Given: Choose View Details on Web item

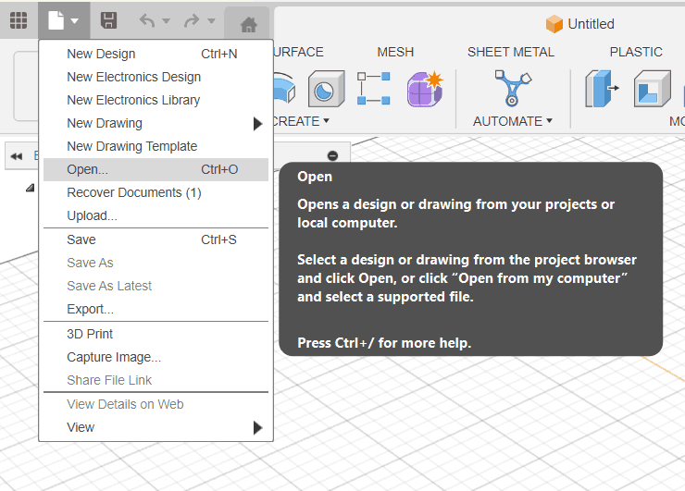Looking at the screenshot, I should 156,404.
